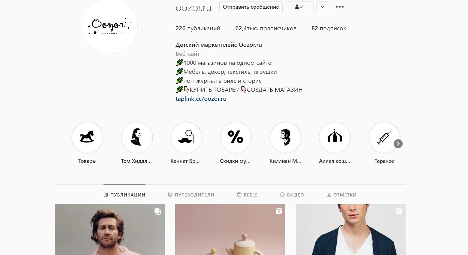468x255 pixels.
Task: Switch to the ВИДЕО tab
Action: click(292, 195)
